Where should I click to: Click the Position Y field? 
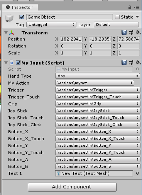(x=100, y=39)
